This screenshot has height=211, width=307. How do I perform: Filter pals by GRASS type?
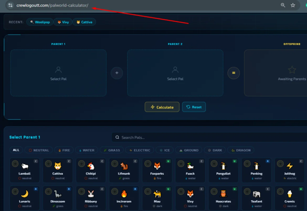coord(112,150)
